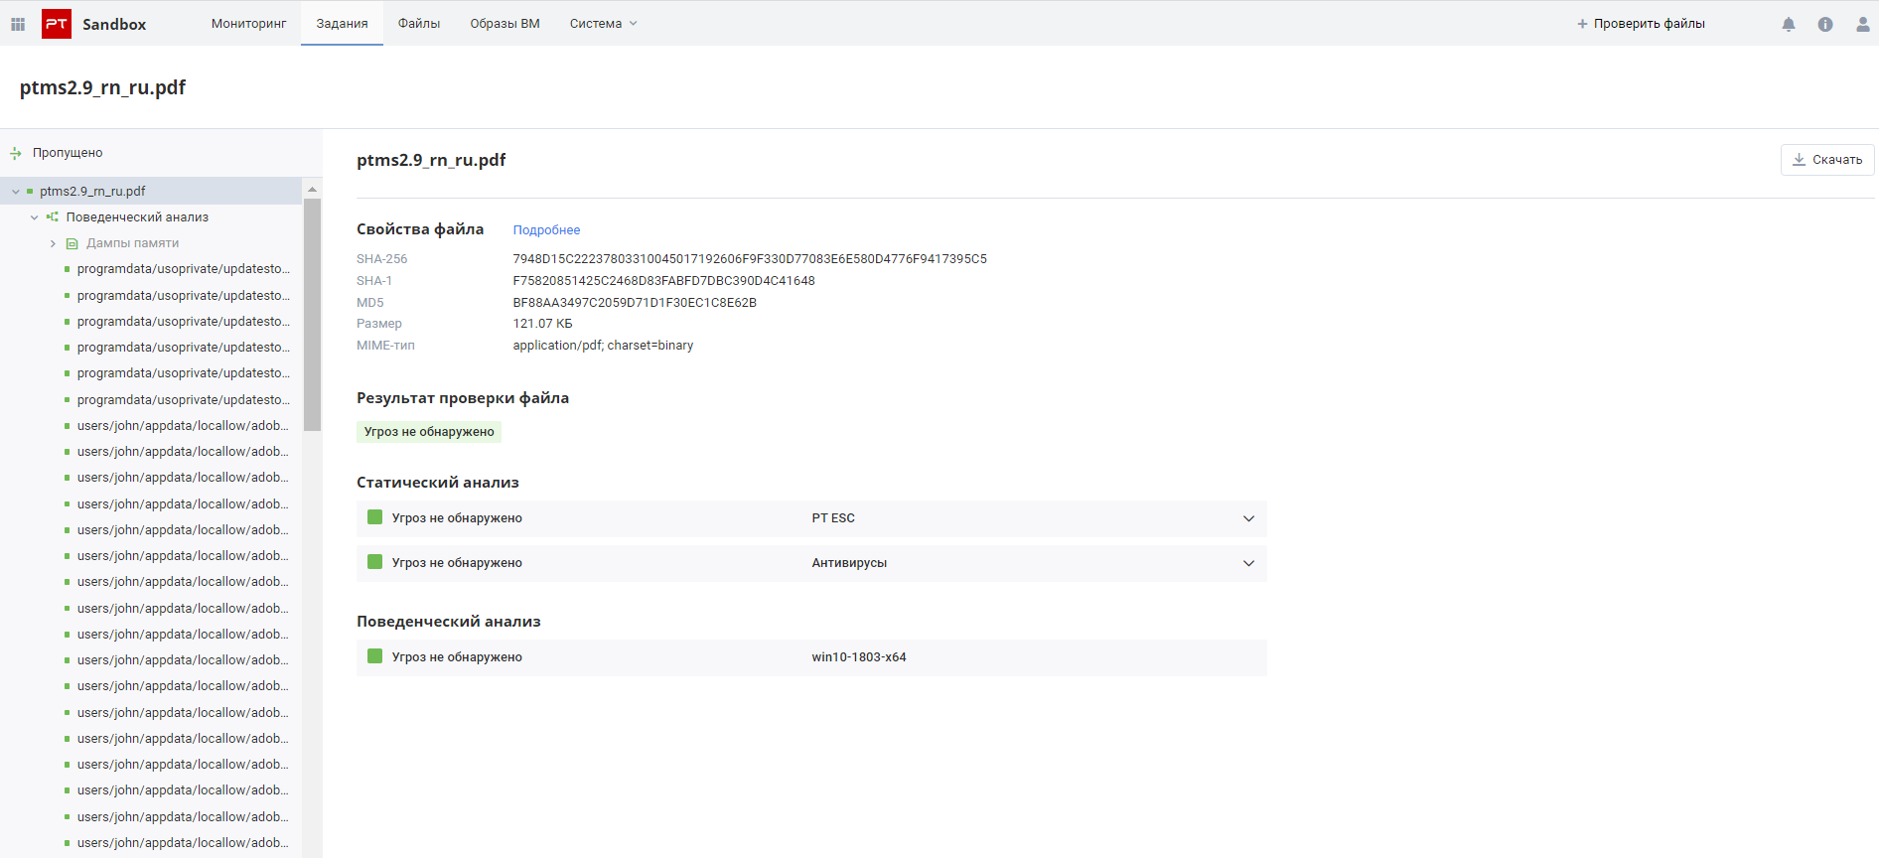Open the notifications bell
The height and width of the screenshot is (858, 1879).
[x=1789, y=24]
